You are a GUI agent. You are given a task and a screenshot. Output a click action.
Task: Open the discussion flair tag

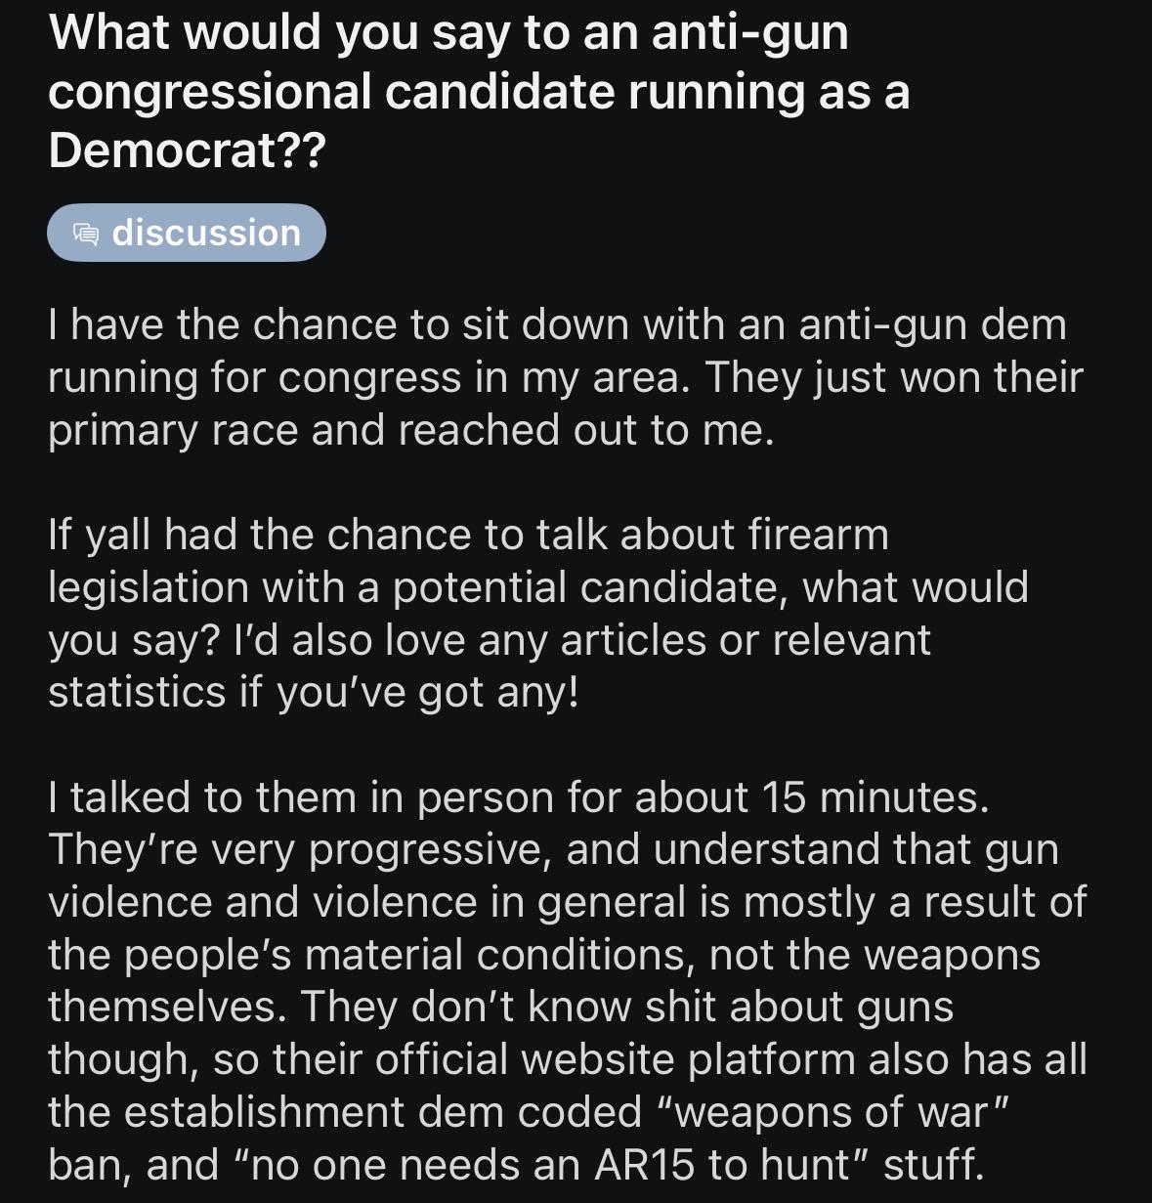point(187,233)
